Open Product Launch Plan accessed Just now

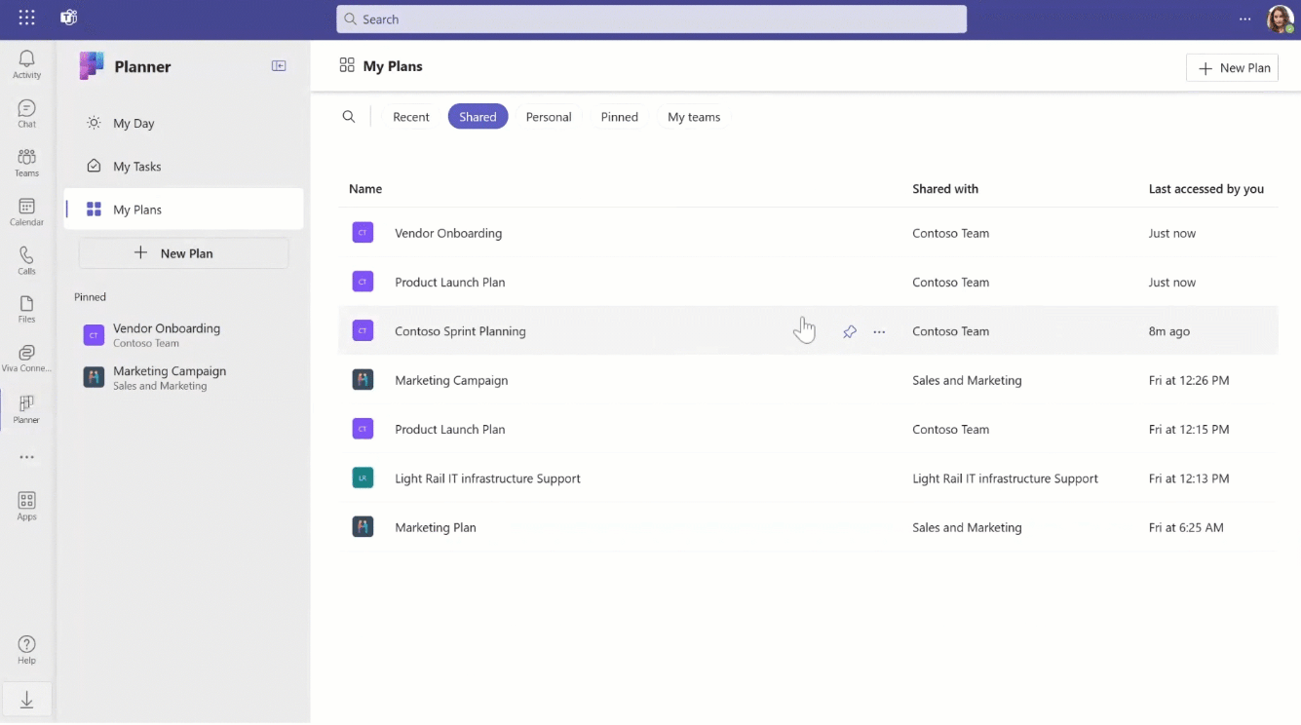pyautogui.click(x=450, y=283)
